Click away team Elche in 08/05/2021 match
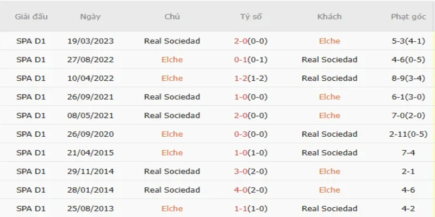Image resolution: width=435 pixels, height=217 pixels. [x=330, y=115]
